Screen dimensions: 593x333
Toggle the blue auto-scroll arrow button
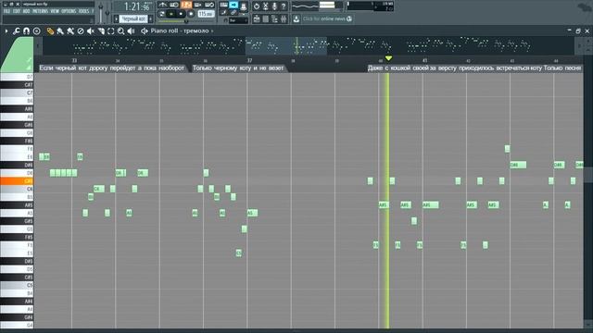coord(233,5)
